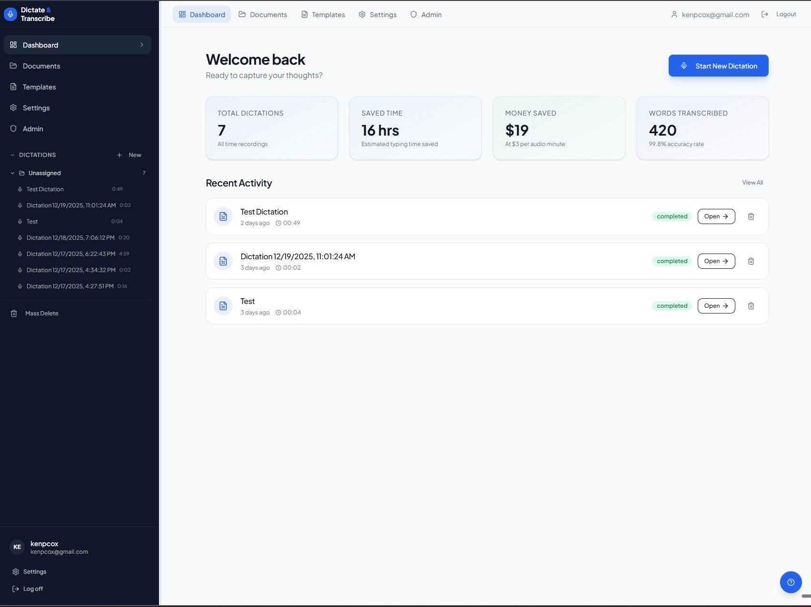Click the Start New Dictation button
Screen dimensions: 811x607
click(718, 66)
